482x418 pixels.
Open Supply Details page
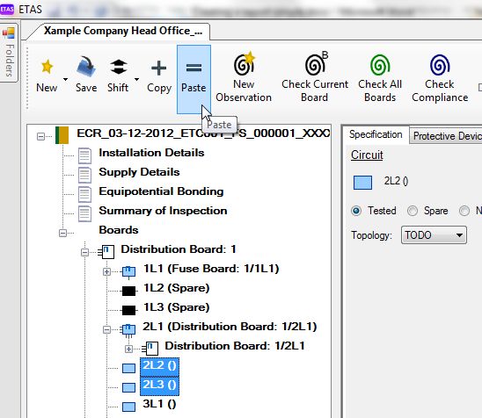coord(139,172)
